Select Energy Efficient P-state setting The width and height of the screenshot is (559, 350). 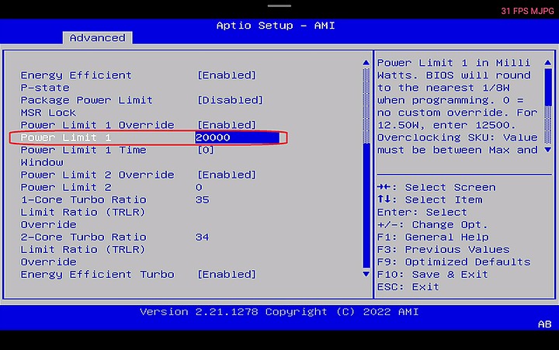[75, 81]
